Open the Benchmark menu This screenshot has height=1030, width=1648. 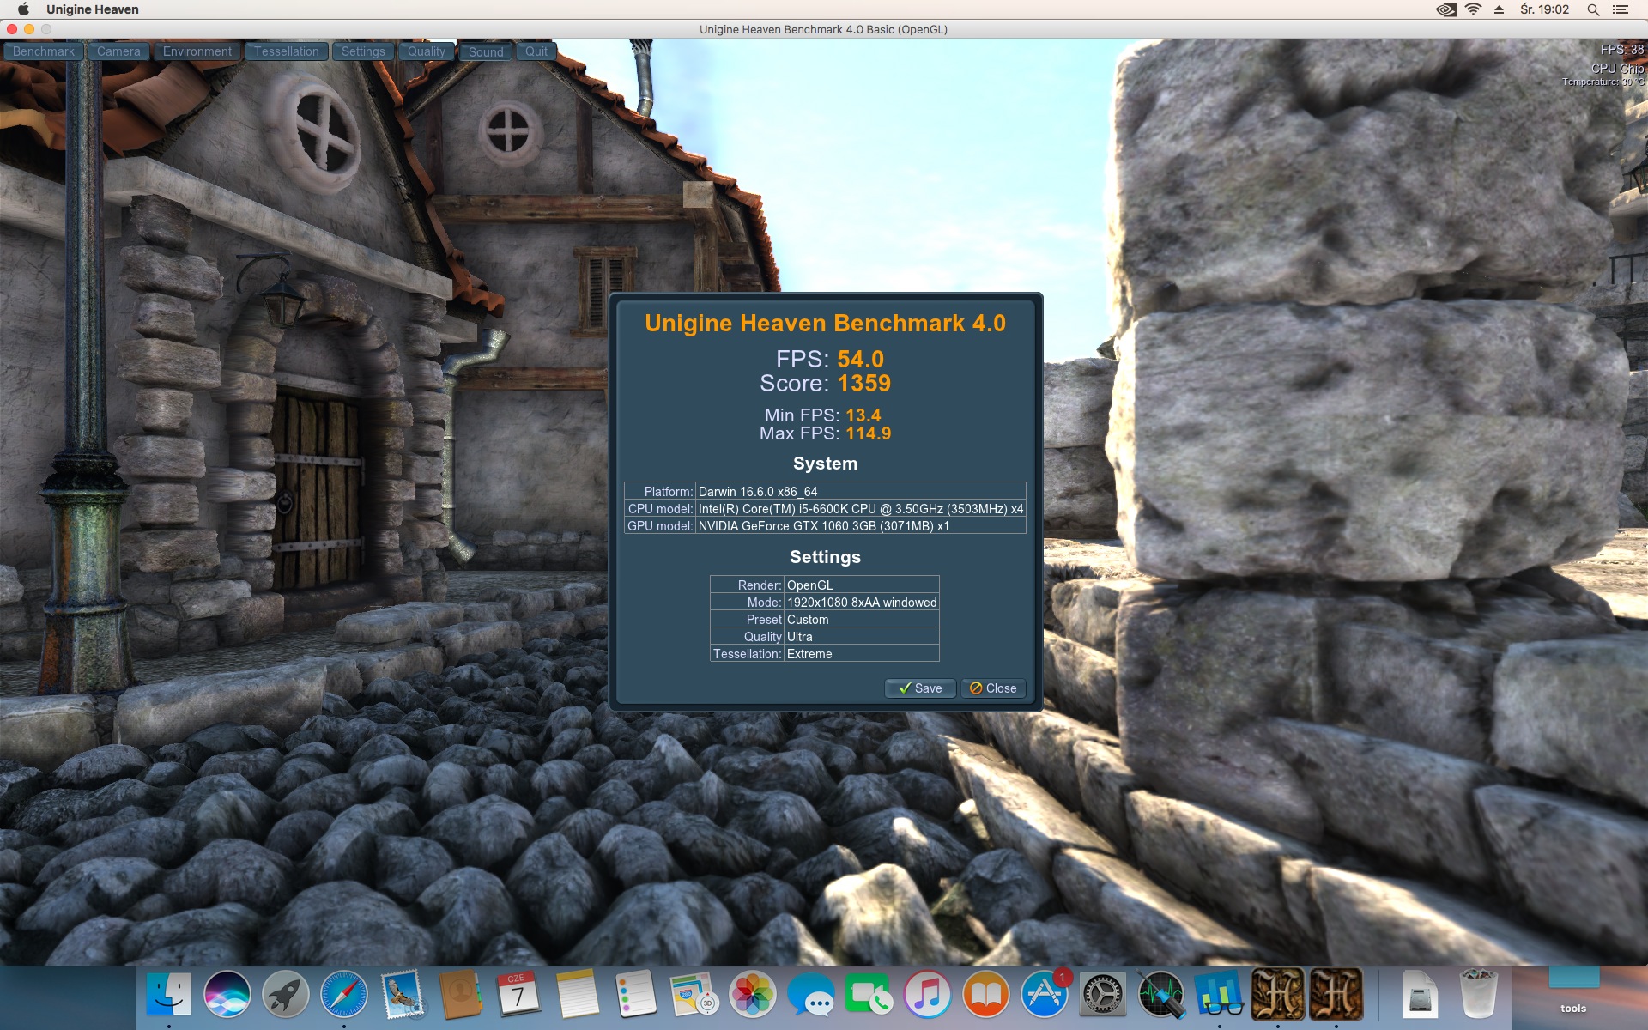point(44,51)
